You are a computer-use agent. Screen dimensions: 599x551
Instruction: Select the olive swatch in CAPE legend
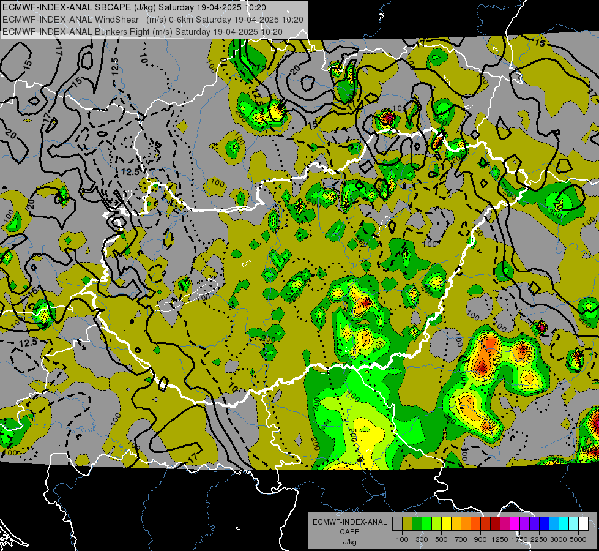point(407,524)
